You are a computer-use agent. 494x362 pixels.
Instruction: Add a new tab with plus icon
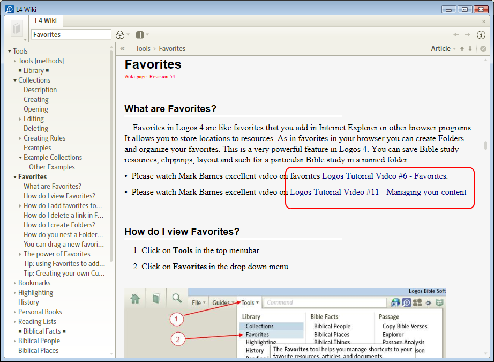tap(69, 21)
